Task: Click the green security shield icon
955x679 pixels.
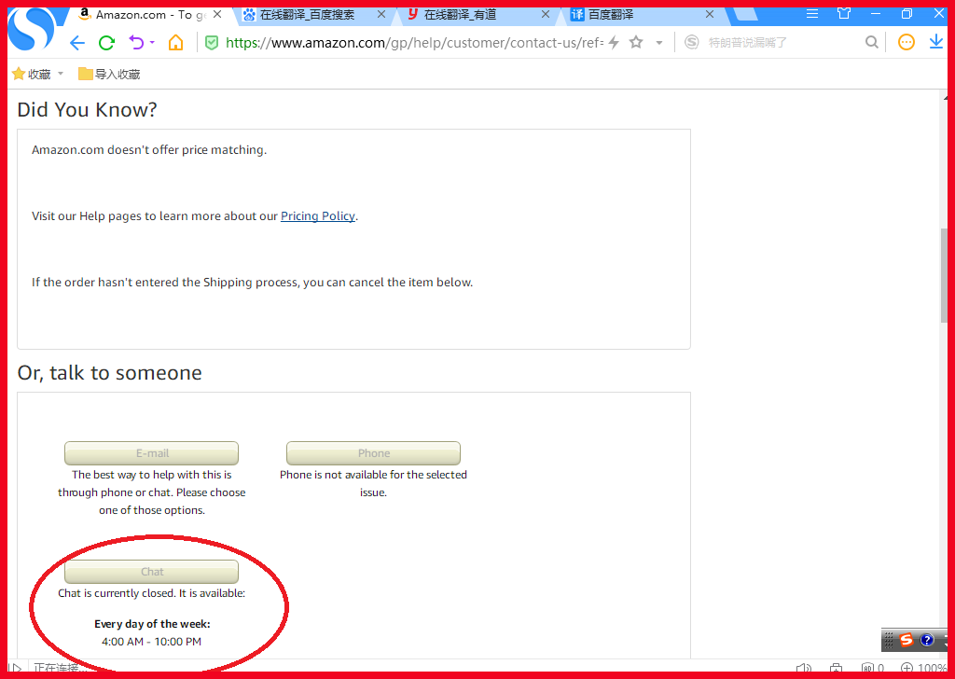Action: (x=212, y=43)
